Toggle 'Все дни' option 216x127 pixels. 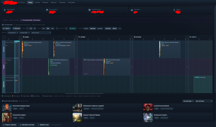(x=17, y=28)
